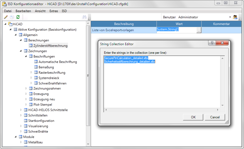244x149 pixels.
Task: Collapse the Allgemein tree node
Action: pos(16,35)
